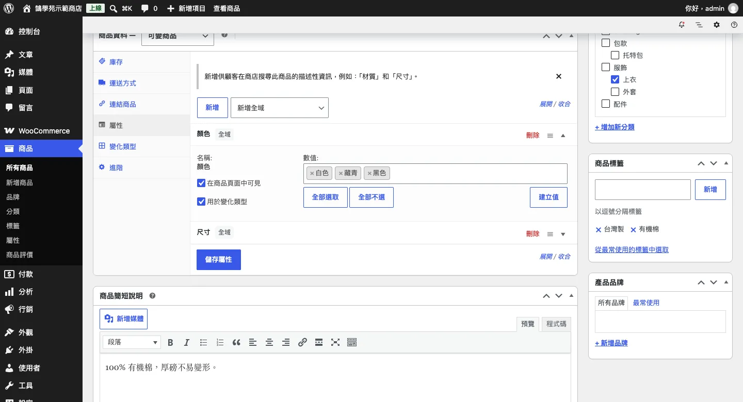This screenshot has width=743, height=402.
Task: Open WooCommerce in the sidebar menu
Action: [x=41, y=131]
